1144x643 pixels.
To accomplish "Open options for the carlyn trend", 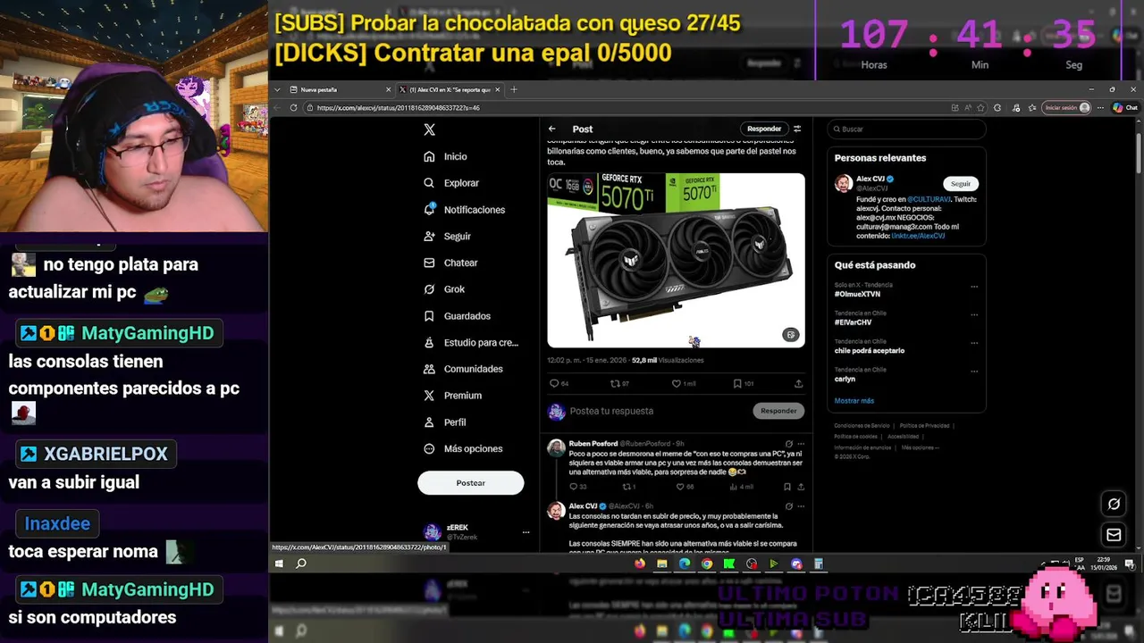I will pyautogui.click(x=974, y=371).
